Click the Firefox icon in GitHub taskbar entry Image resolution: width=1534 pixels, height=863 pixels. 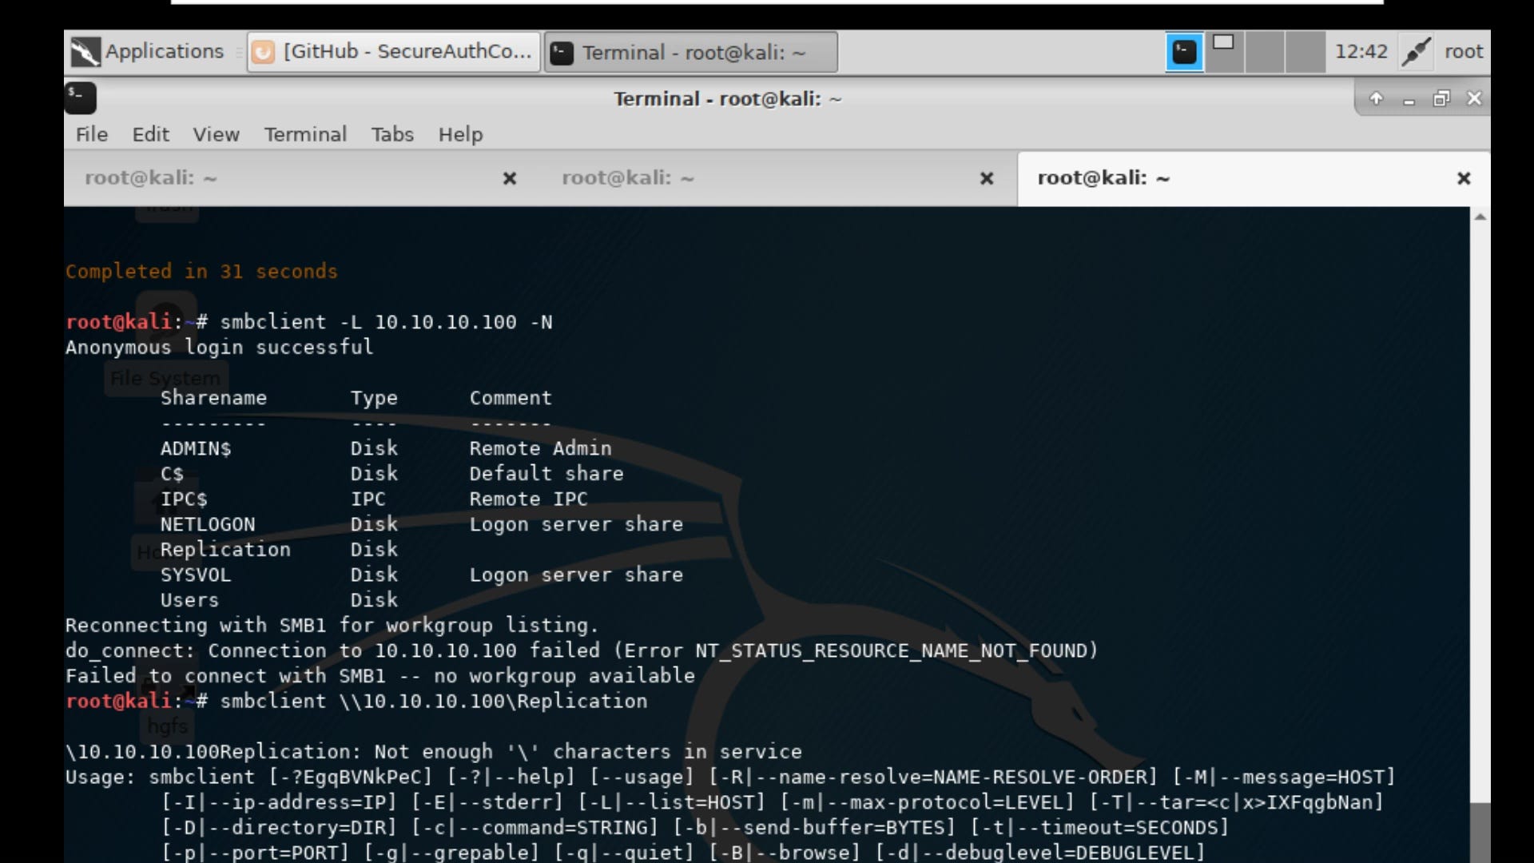(263, 52)
